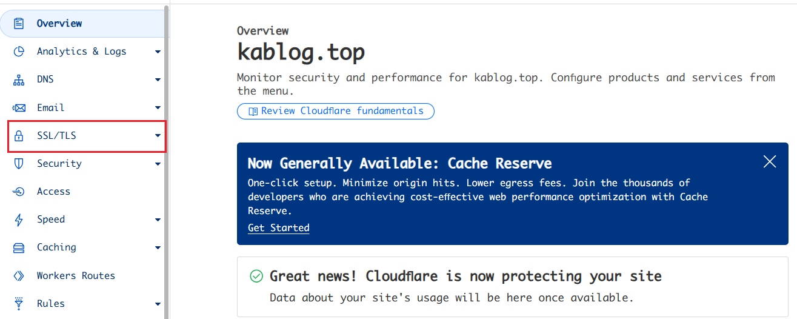
Task: Open Review Cloudflare fundamentals
Action: point(336,111)
